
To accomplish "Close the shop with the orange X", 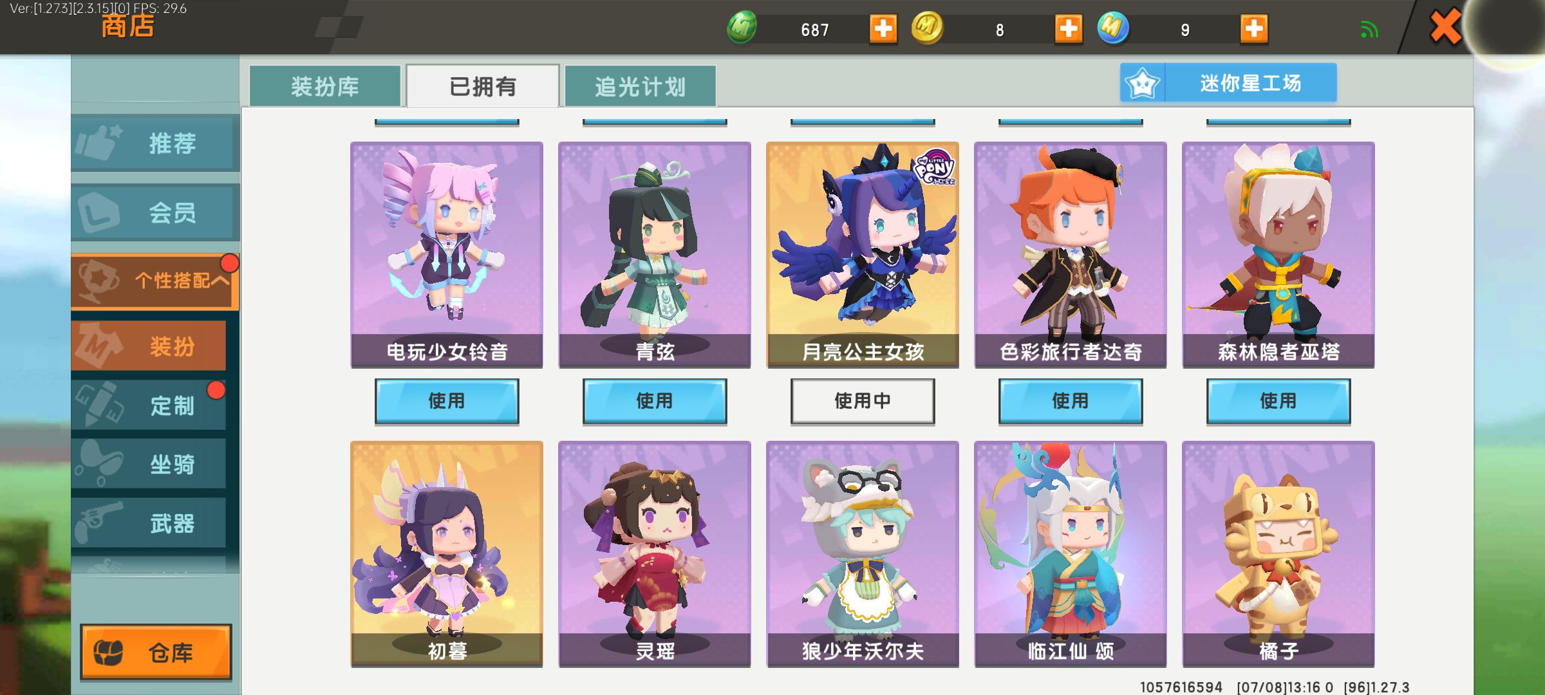I will click(1445, 28).
